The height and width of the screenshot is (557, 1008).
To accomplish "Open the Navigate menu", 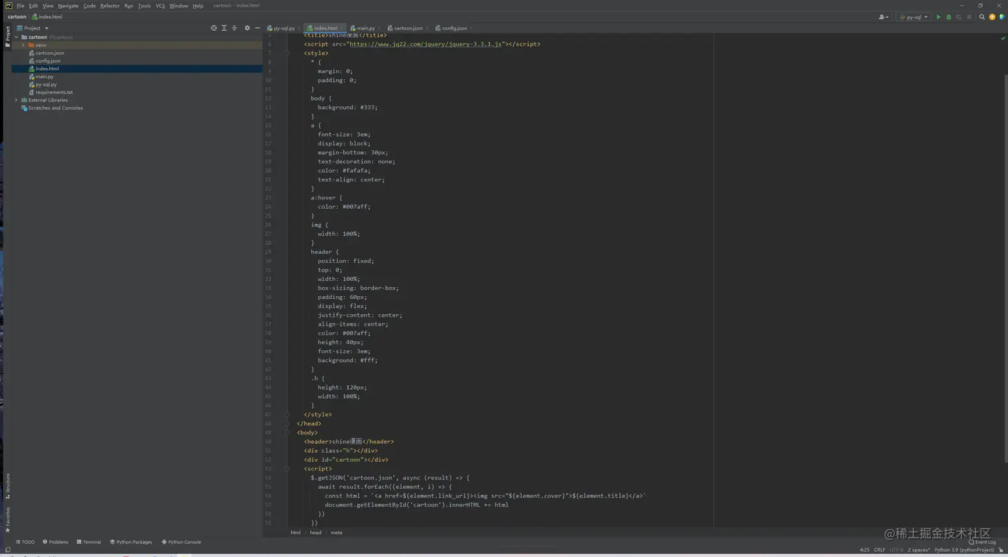I will tap(68, 6).
